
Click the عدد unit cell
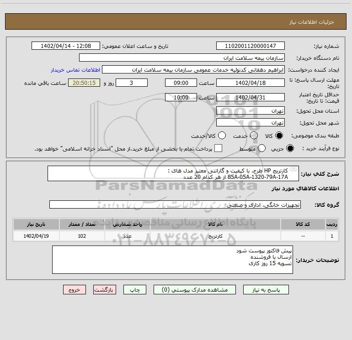[x=127, y=236]
